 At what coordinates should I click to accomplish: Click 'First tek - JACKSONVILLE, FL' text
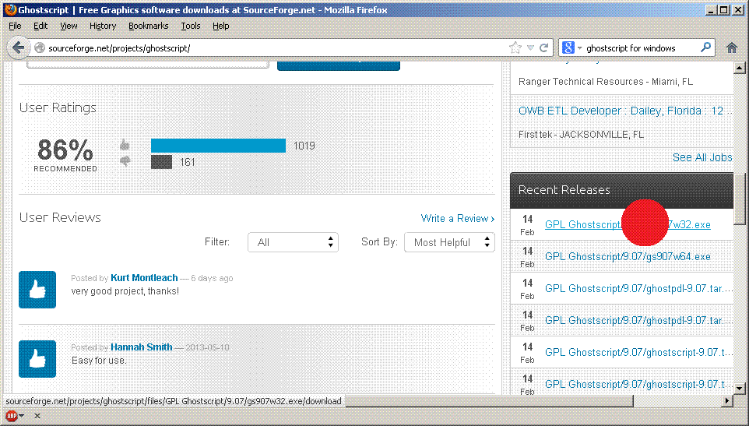point(581,134)
